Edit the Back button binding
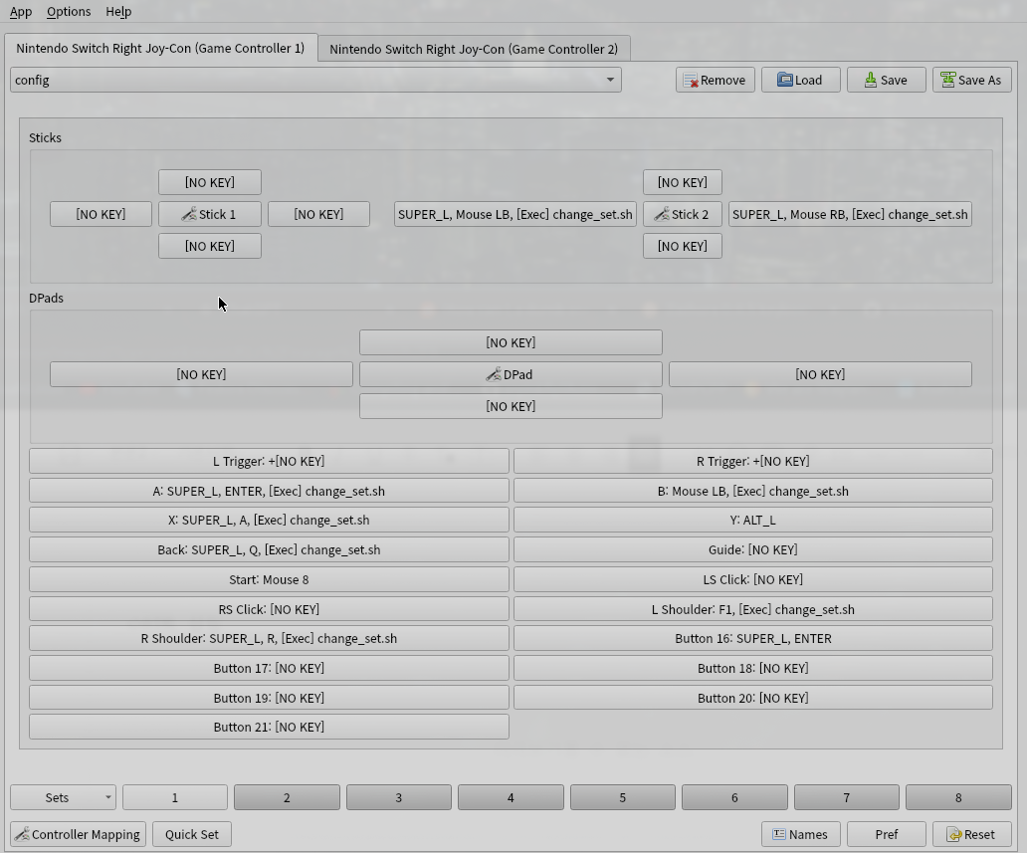This screenshot has height=853, width=1027. point(269,549)
